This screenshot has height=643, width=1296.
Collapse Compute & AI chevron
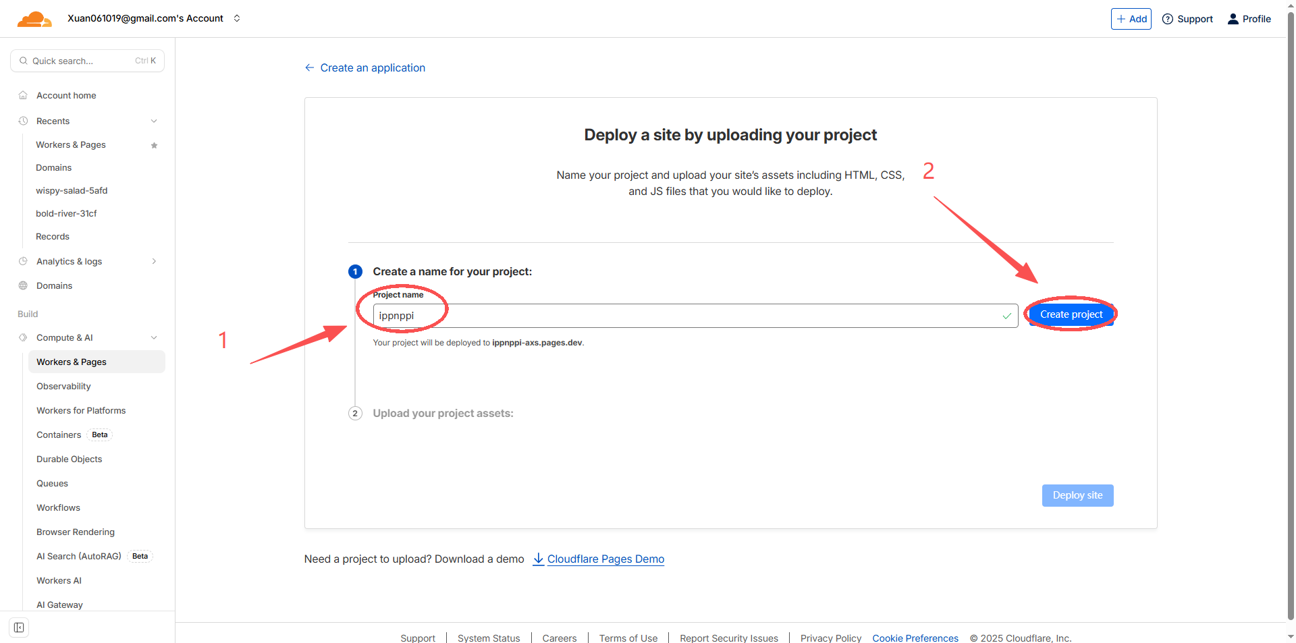click(x=154, y=337)
